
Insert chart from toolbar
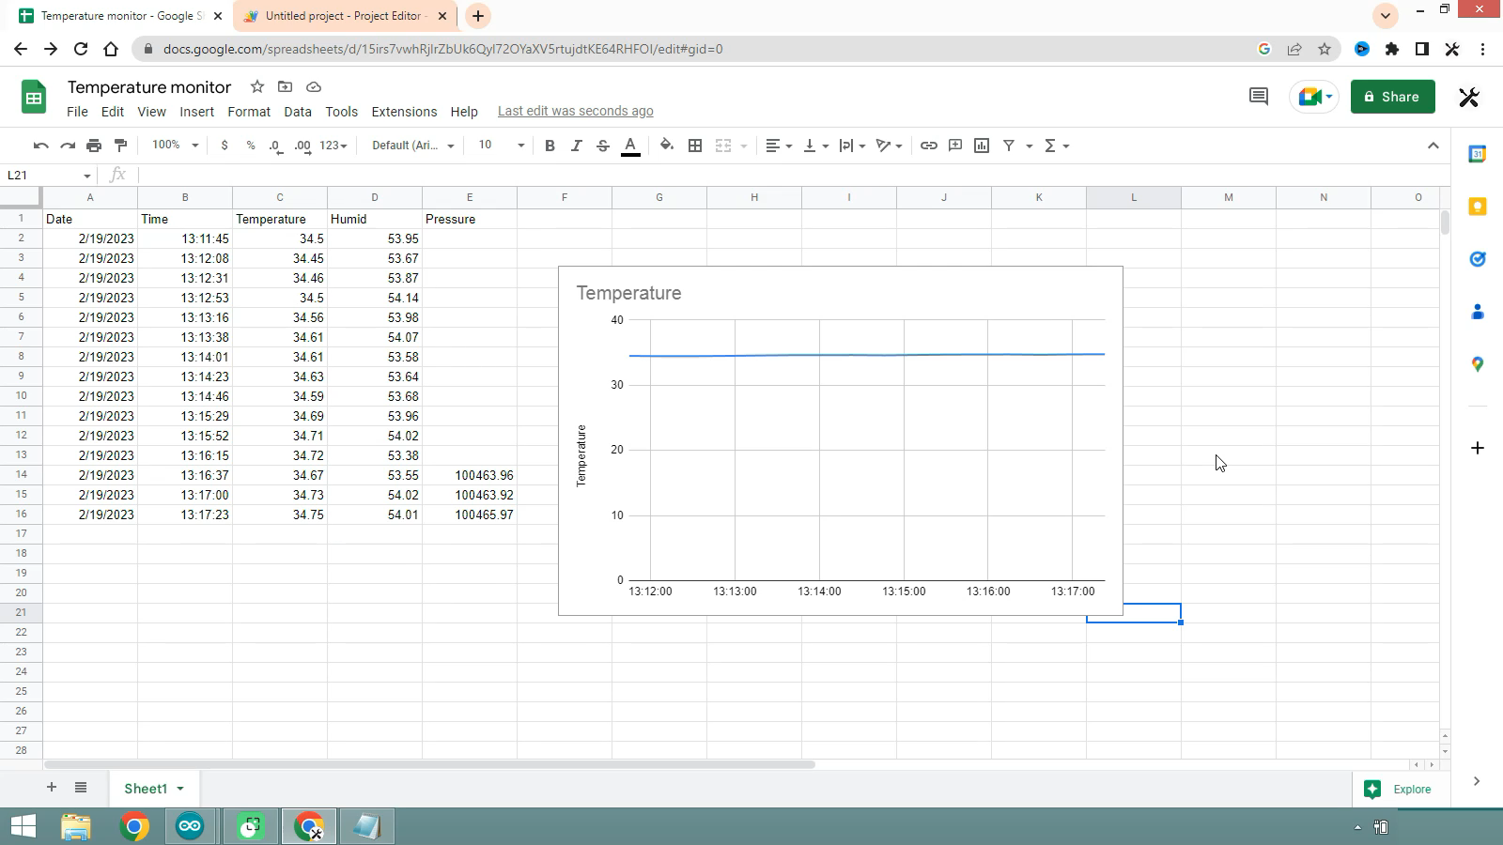[x=982, y=146]
